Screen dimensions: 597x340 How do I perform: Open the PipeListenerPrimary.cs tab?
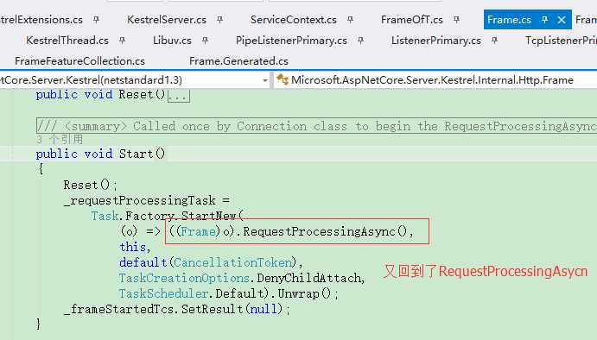(x=291, y=41)
